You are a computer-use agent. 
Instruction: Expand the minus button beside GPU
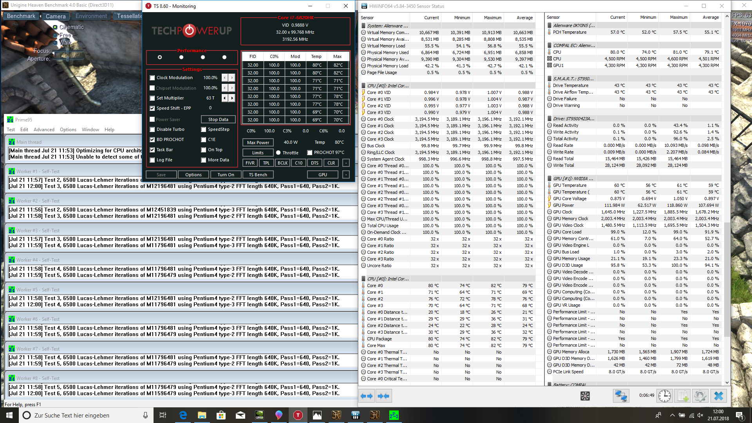(346, 175)
